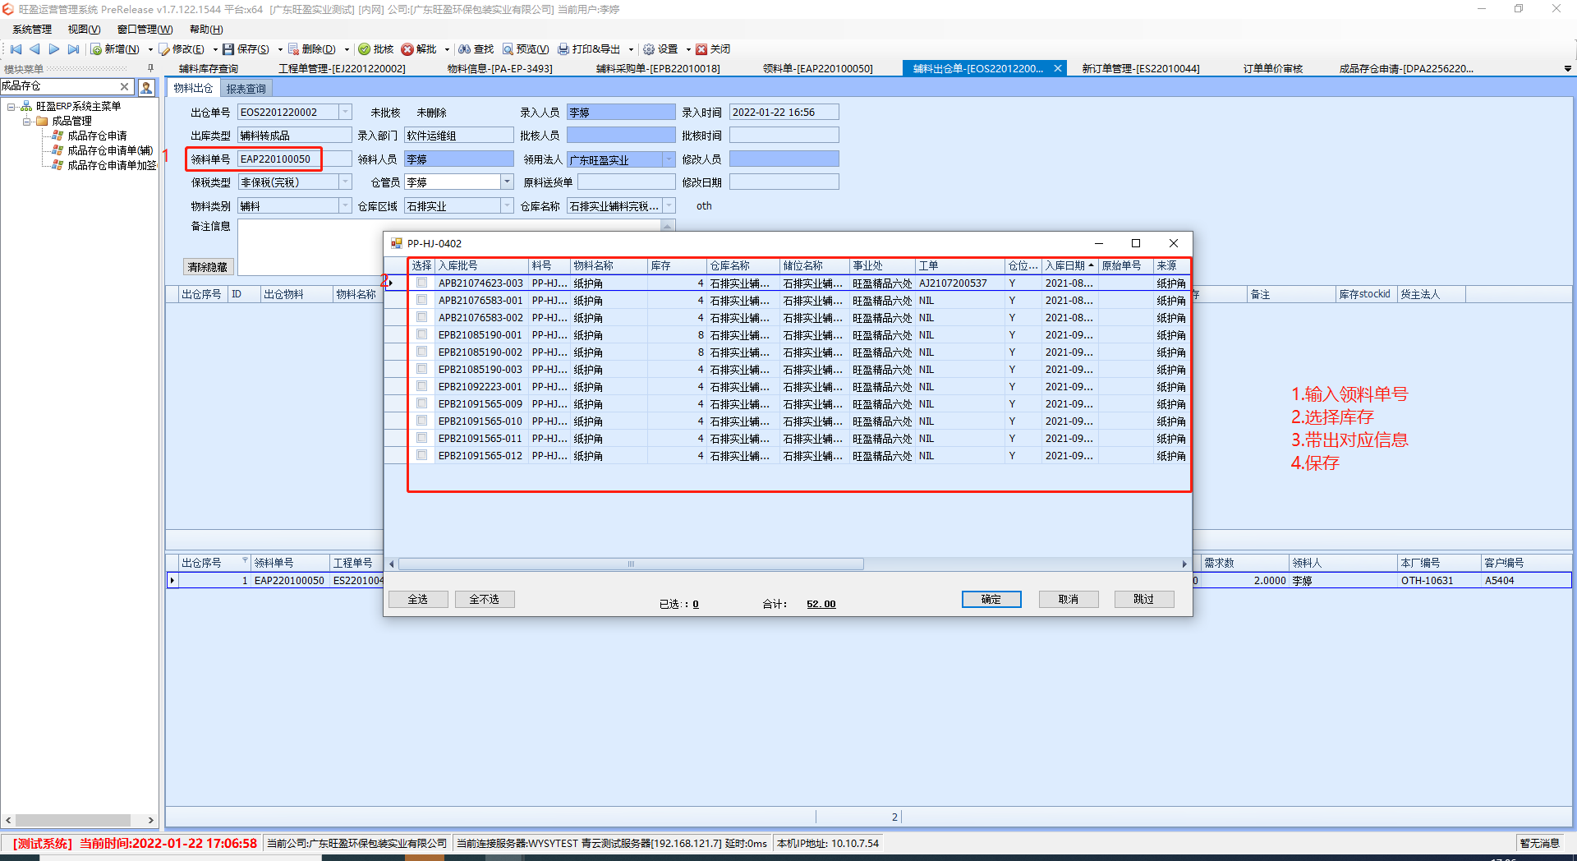This screenshot has height=861, width=1577.
Task: Open the 仓库名称 dropdown arrow
Action: pyautogui.click(x=669, y=205)
